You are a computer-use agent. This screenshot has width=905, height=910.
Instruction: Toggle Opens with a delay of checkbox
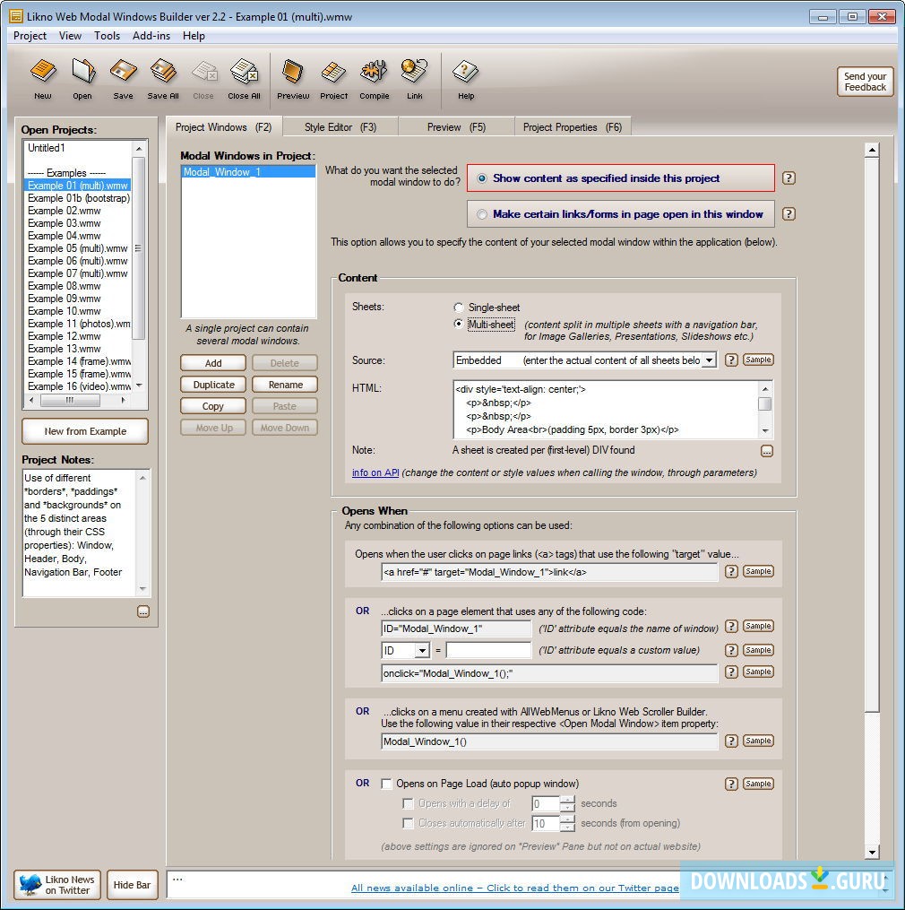point(409,803)
